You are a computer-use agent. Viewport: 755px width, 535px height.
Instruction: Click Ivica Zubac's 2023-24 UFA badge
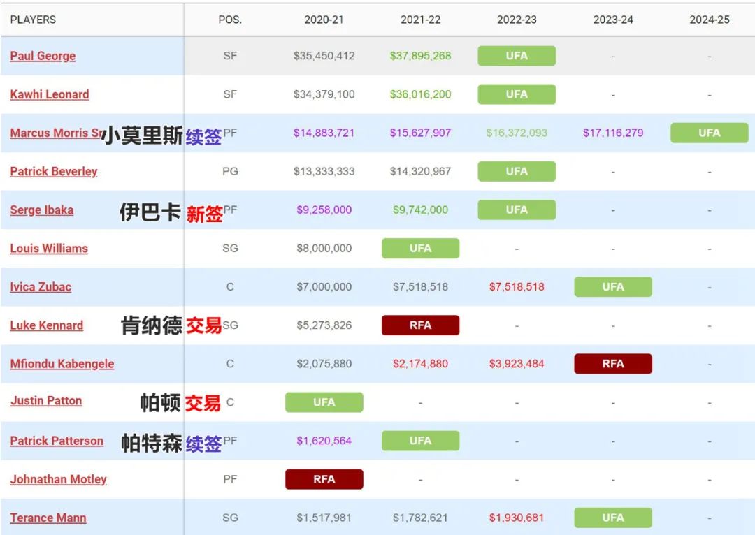point(613,287)
